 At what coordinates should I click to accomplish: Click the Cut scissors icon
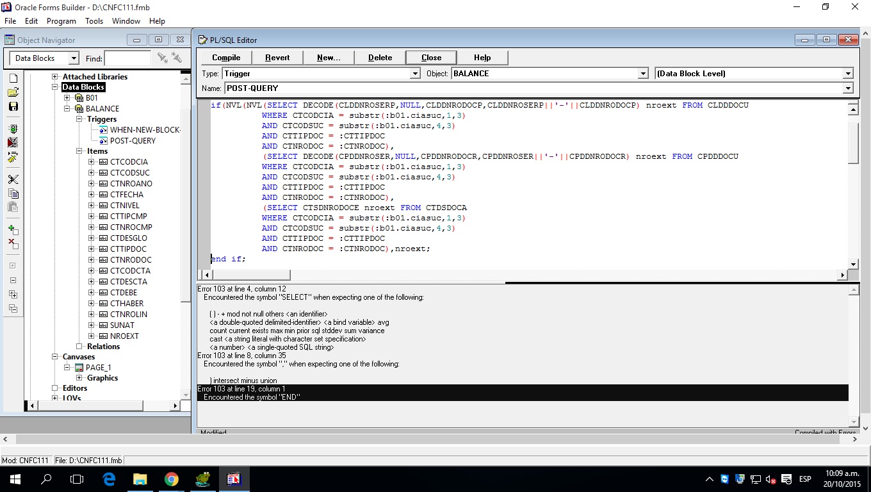(13, 179)
